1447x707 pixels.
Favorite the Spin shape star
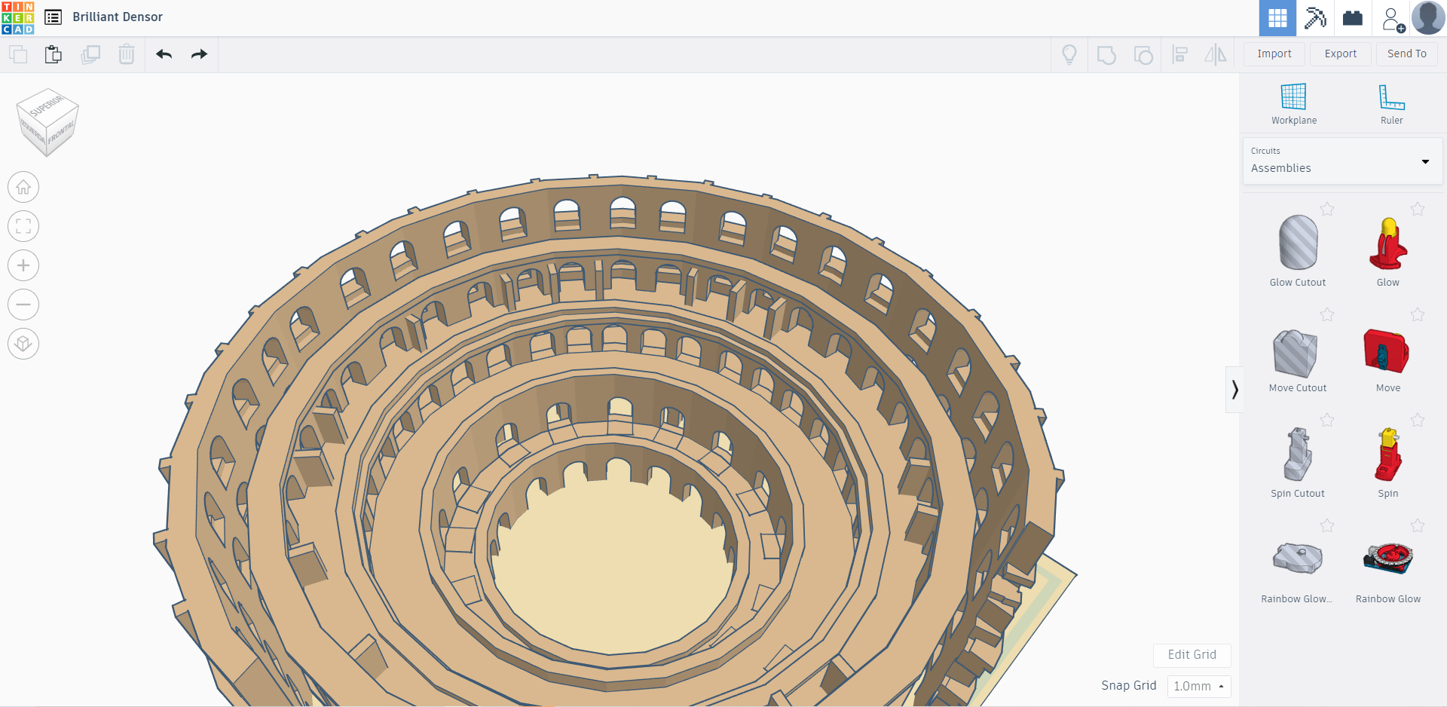point(1418,420)
